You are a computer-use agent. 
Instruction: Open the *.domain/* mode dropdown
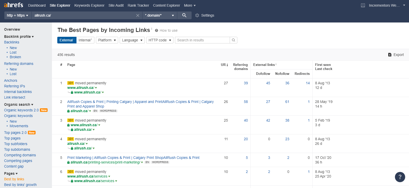click(x=159, y=15)
